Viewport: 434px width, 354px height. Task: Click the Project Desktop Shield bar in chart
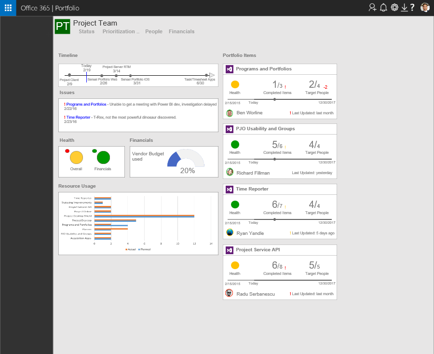144,216
